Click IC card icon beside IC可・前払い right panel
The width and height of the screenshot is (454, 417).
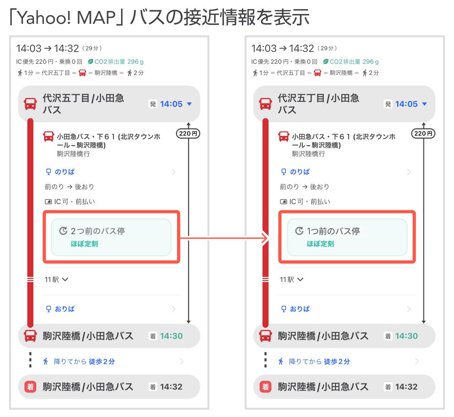click(x=283, y=202)
